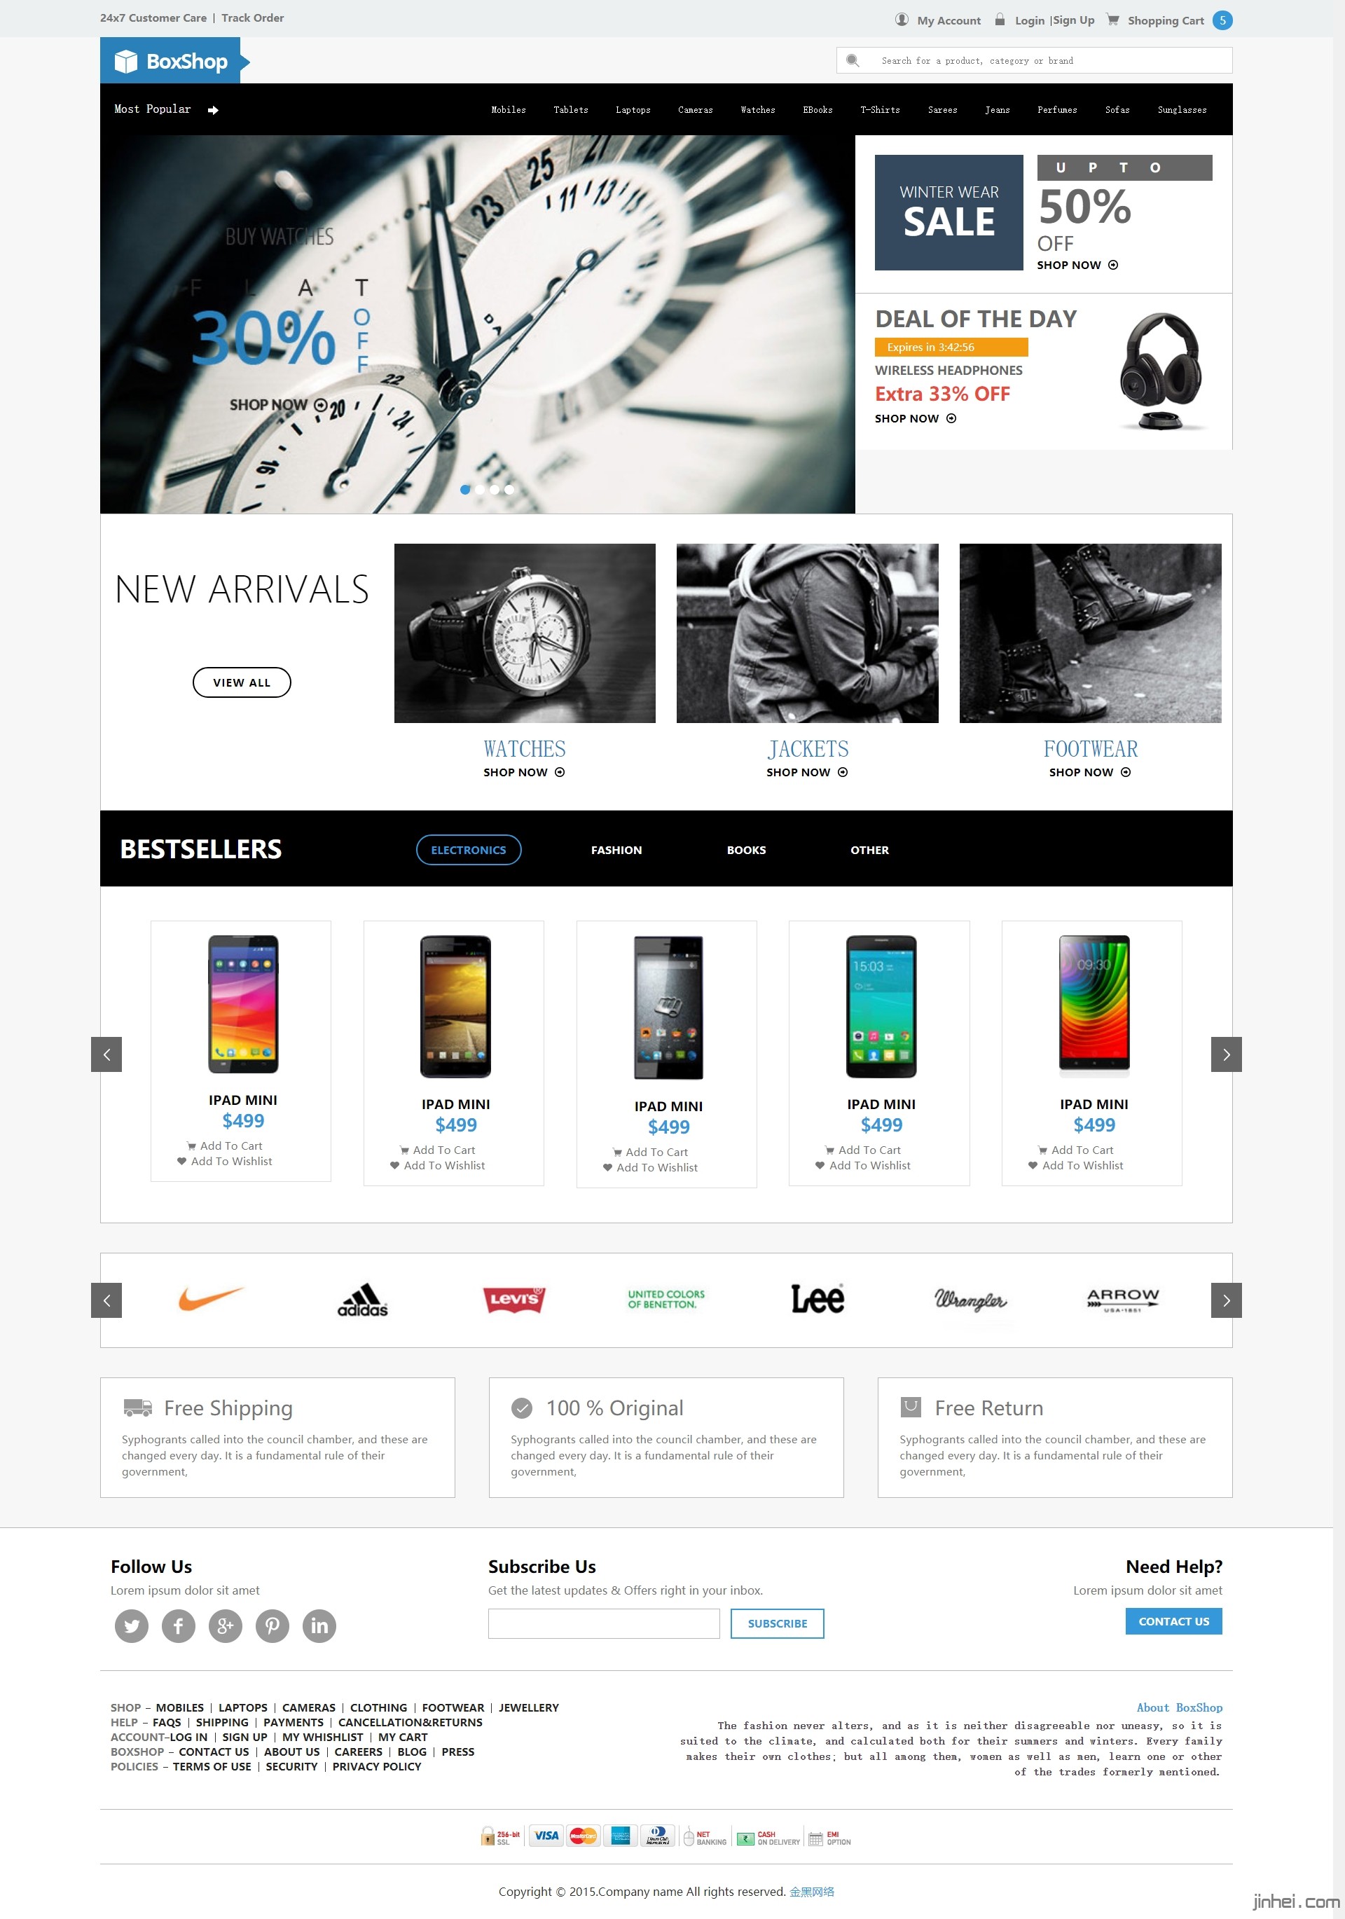Click SUBSCRIBE to newsletter button
This screenshot has height=1919, width=1345.
pyautogui.click(x=778, y=1623)
